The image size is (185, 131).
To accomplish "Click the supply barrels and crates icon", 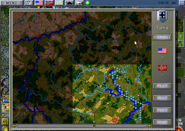I will click(x=5, y=108).
